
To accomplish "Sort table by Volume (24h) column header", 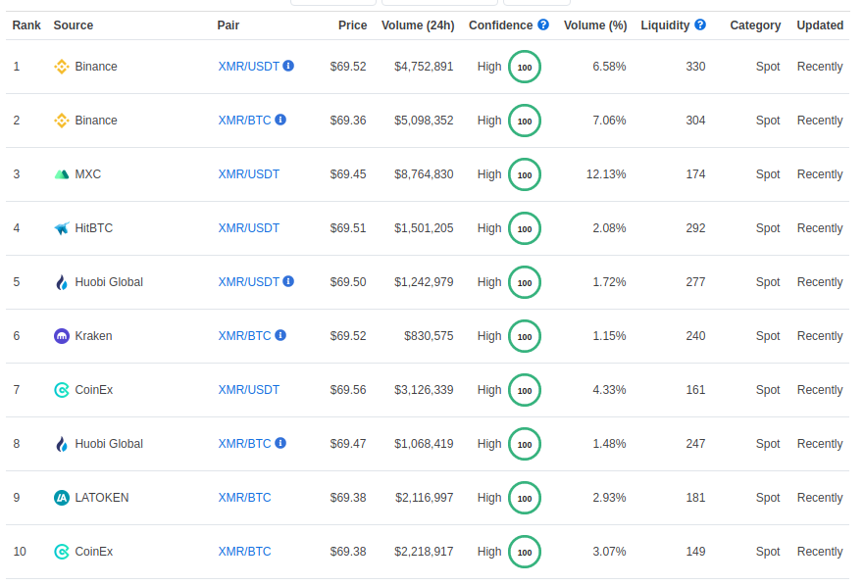I will pyautogui.click(x=418, y=25).
